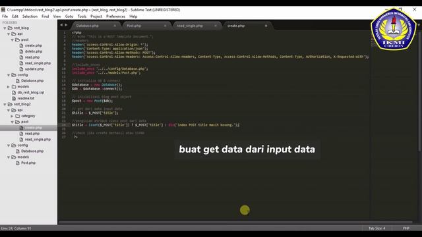The width and height of the screenshot is (422, 237).
Task: Open the Help menu
Action: pos(133,16)
